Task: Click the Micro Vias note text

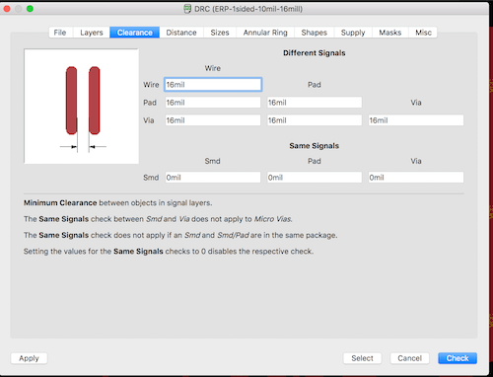Action: [x=158, y=219]
